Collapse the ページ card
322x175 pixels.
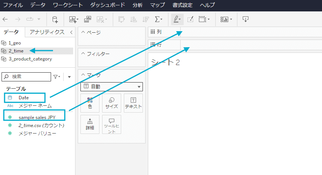[83, 32]
